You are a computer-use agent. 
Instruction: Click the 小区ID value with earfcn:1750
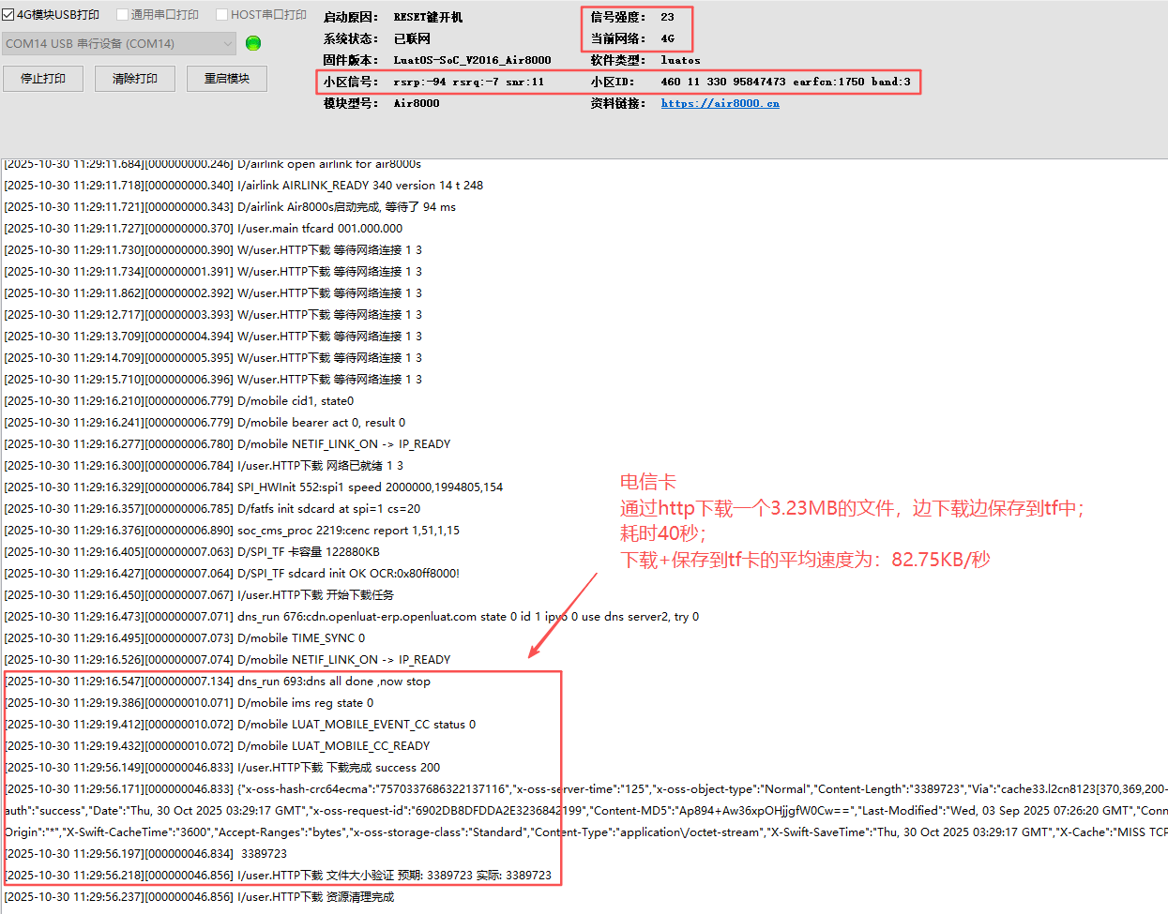pyautogui.click(x=785, y=82)
